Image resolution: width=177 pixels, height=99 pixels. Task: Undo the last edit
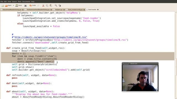tap(33, 5)
